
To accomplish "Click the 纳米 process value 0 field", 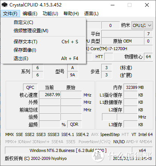I will click(110, 25).
